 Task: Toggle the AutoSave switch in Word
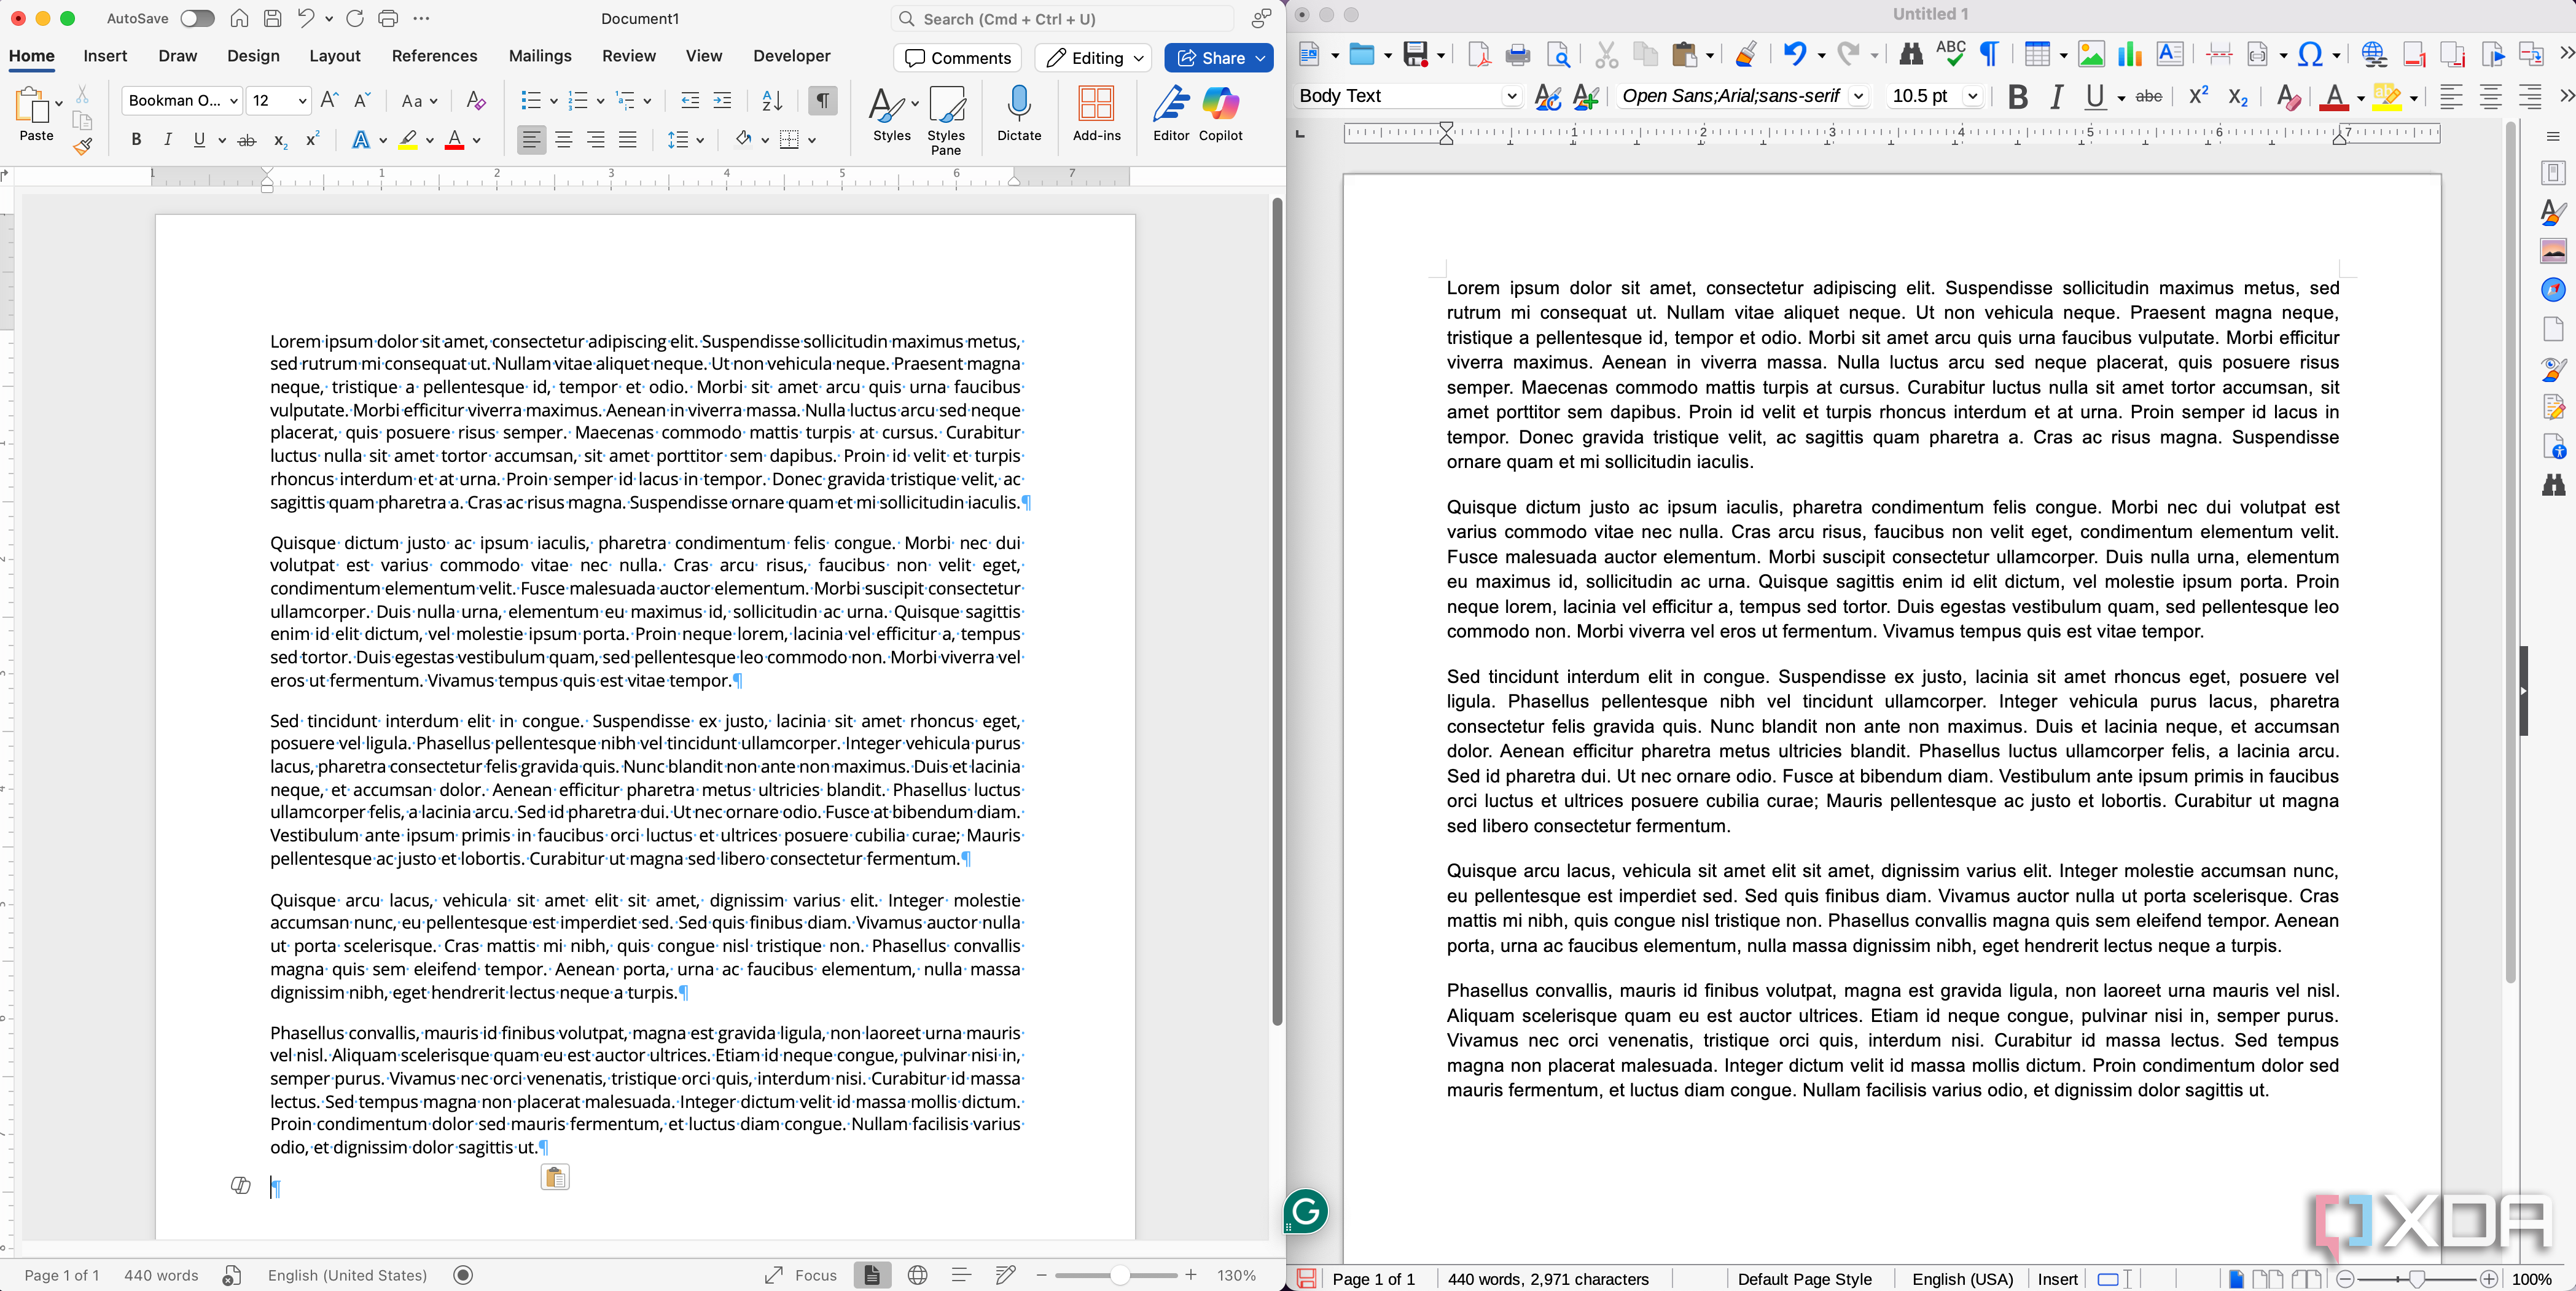pos(197,19)
